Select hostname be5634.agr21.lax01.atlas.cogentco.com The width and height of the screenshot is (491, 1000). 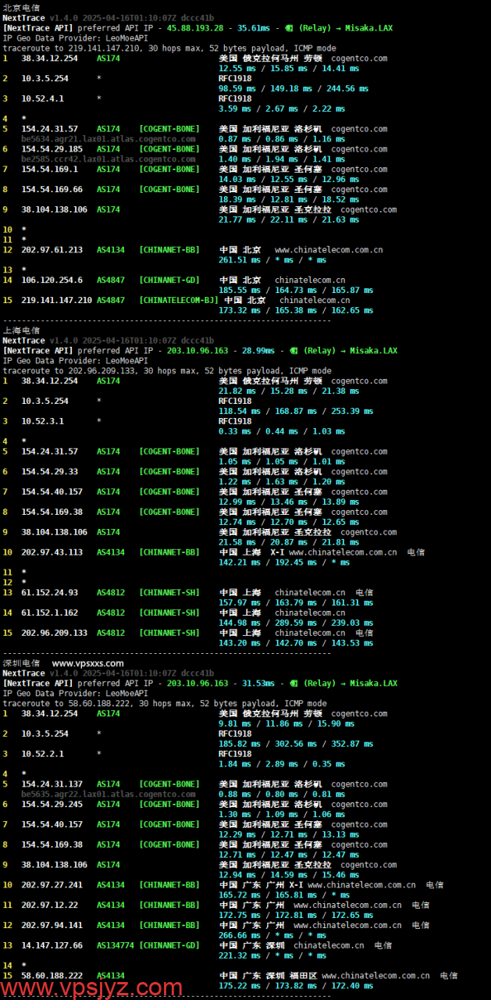pyautogui.click(x=109, y=139)
